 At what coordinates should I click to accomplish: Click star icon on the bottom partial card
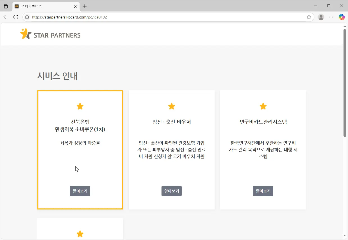[80, 234]
